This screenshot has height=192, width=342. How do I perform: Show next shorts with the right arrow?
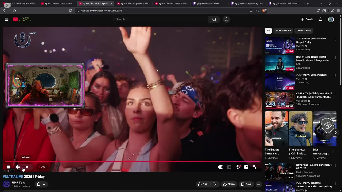336,133
